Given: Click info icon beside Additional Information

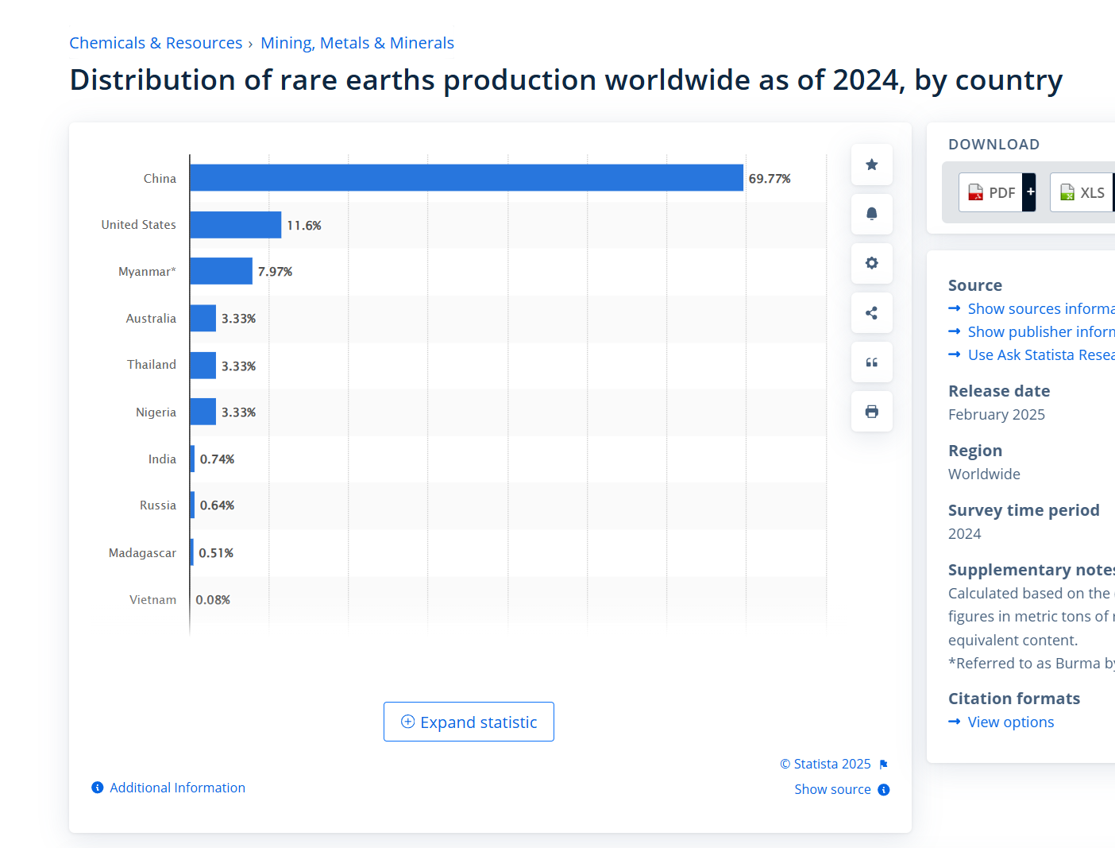Looking at the screenshot, I should point(98,788).
